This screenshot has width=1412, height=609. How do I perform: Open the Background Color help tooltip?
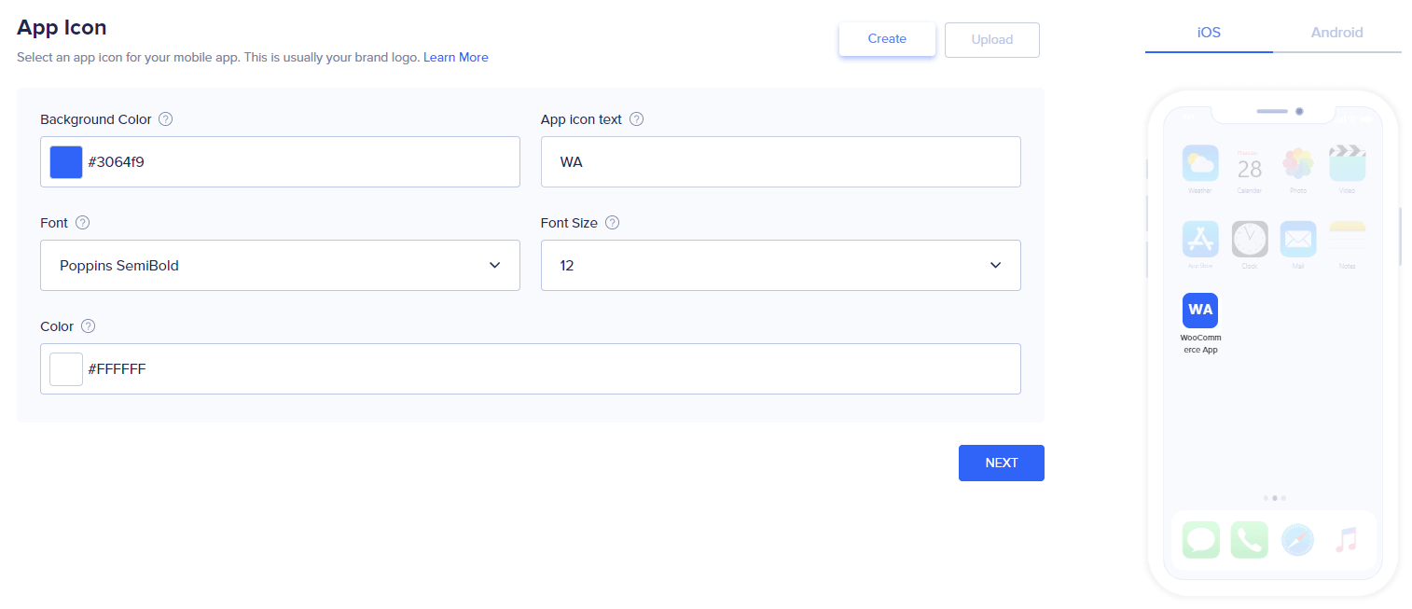(165, 119)
